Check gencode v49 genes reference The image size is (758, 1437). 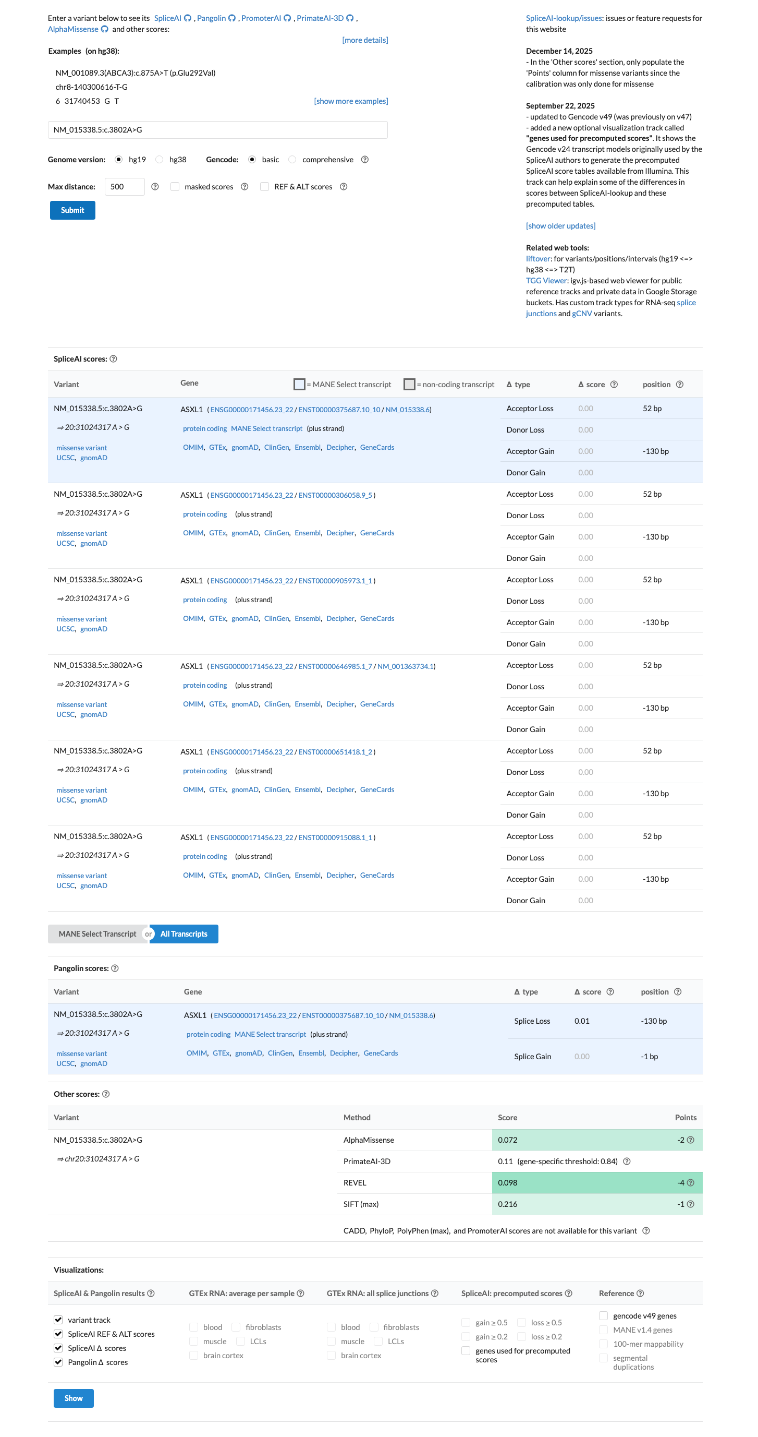coord(603,1316)
